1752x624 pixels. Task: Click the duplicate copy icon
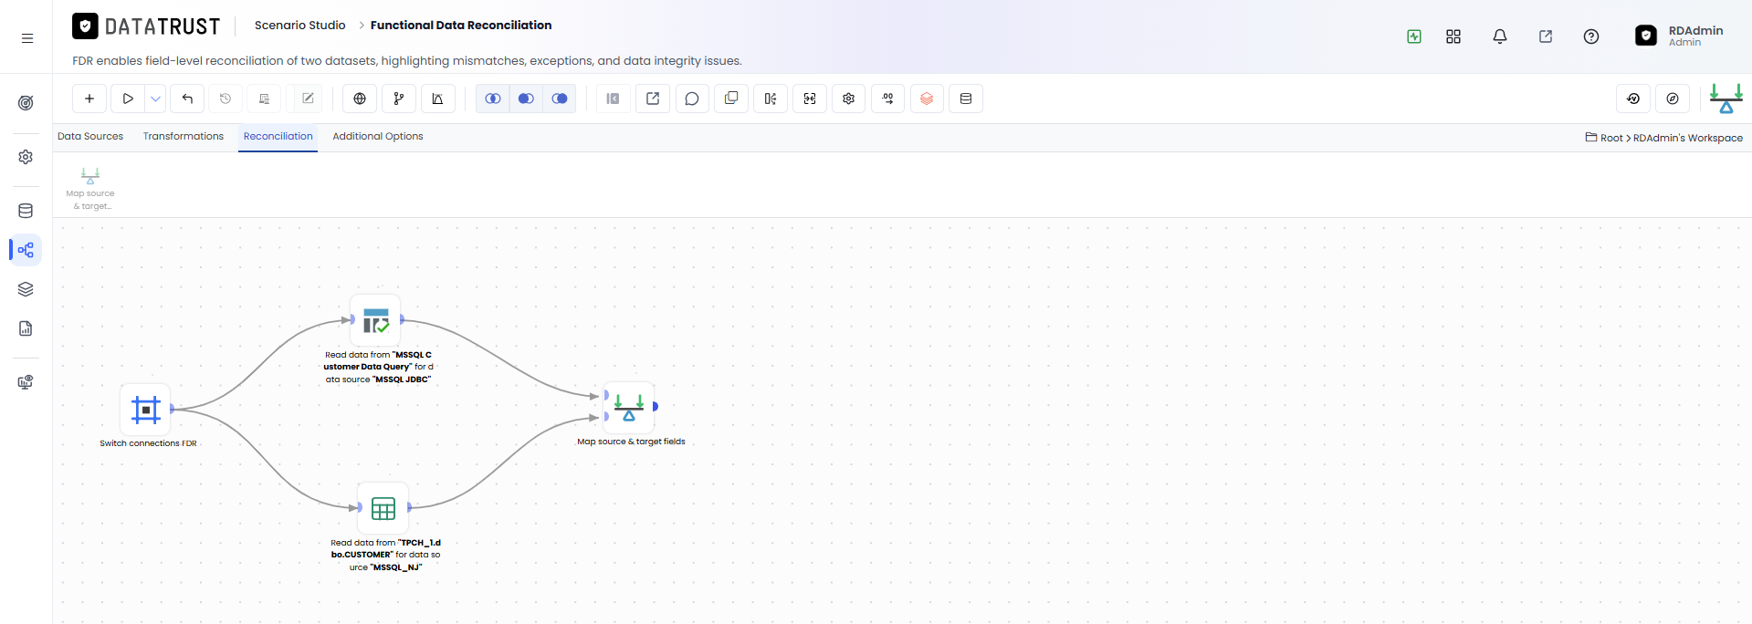point(731,99)
